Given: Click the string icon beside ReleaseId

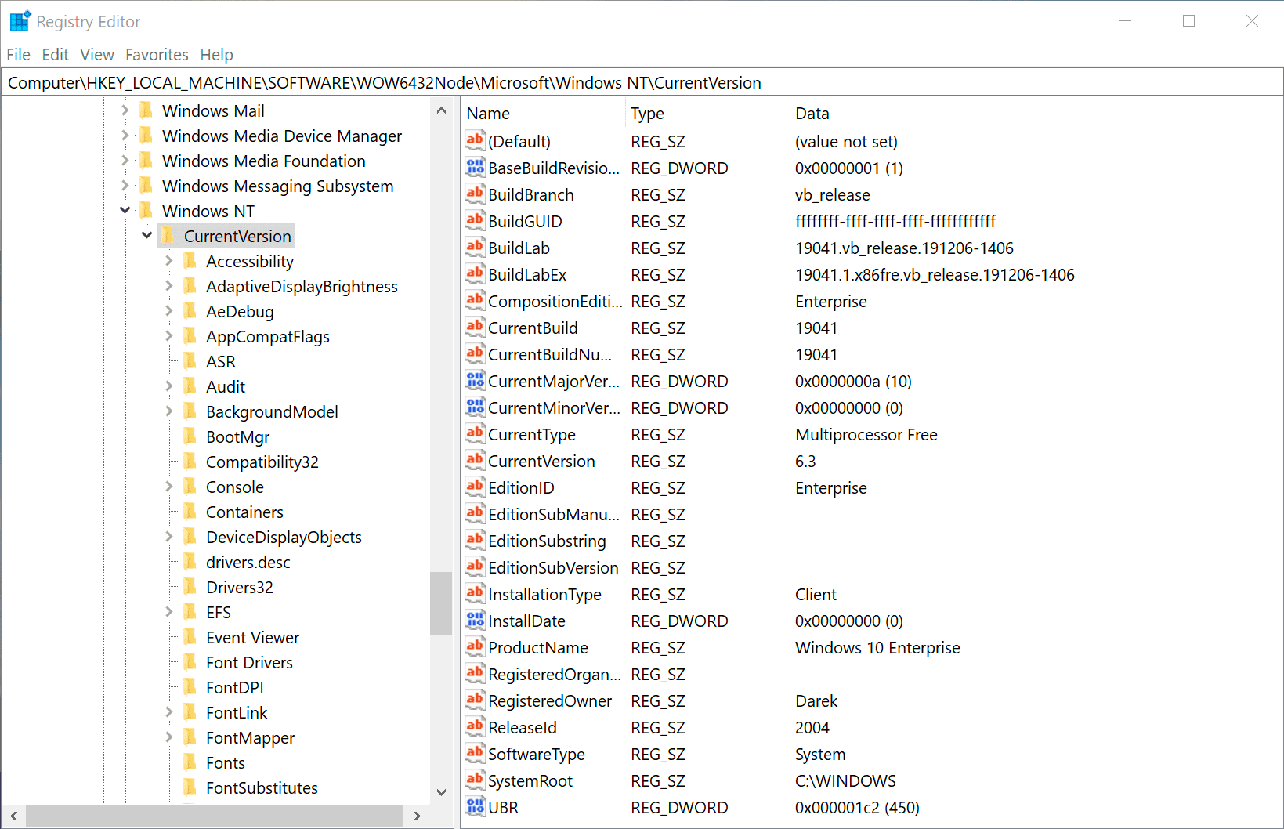Looking at the screenshot, I should tap(475, 726).
